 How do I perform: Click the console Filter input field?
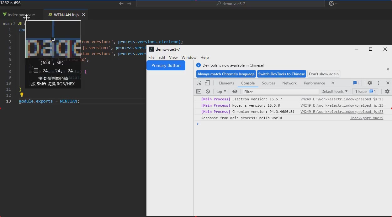pyautogui.click(x=281, y=92)
